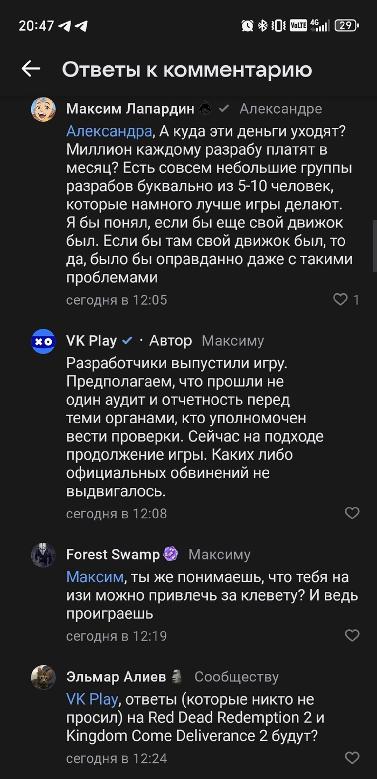This screenshot has width=377, height=779.
Task: Like Максим Лапардин's comment
Action: point(340,300)
